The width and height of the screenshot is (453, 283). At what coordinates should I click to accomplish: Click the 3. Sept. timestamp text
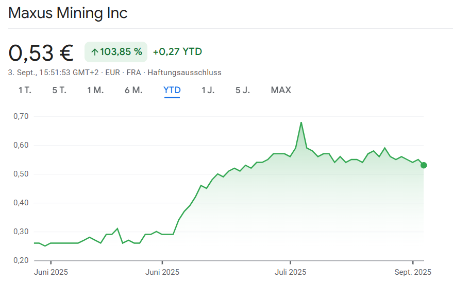[x=54, y=73]
